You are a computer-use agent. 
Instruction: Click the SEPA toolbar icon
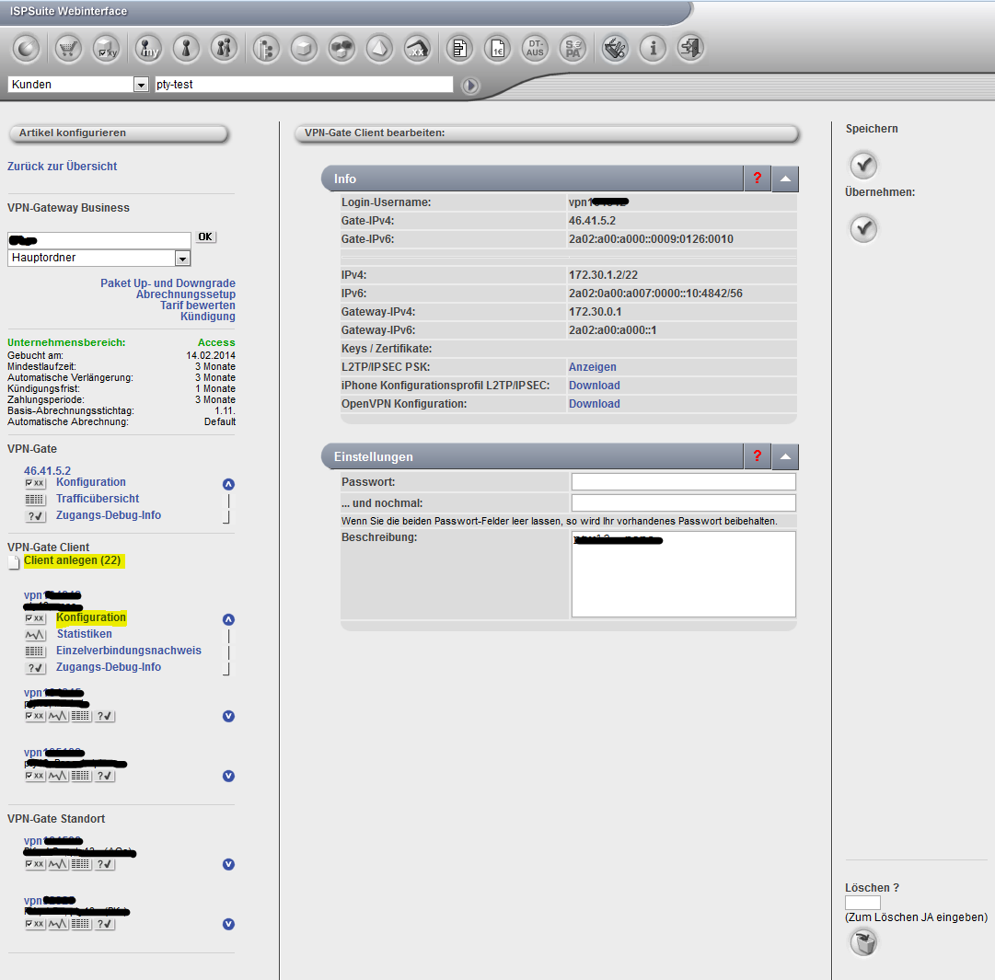(x=573, y=49)
